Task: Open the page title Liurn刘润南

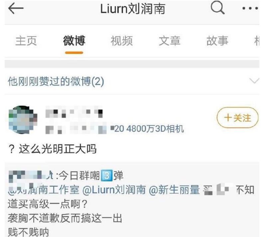Action: click(133, 9)
